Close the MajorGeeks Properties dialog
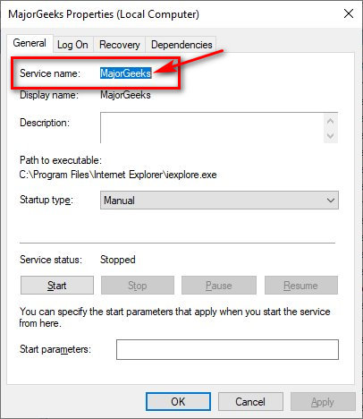The width and height of the screenshot is (363, 419). [x=349, y=13]
